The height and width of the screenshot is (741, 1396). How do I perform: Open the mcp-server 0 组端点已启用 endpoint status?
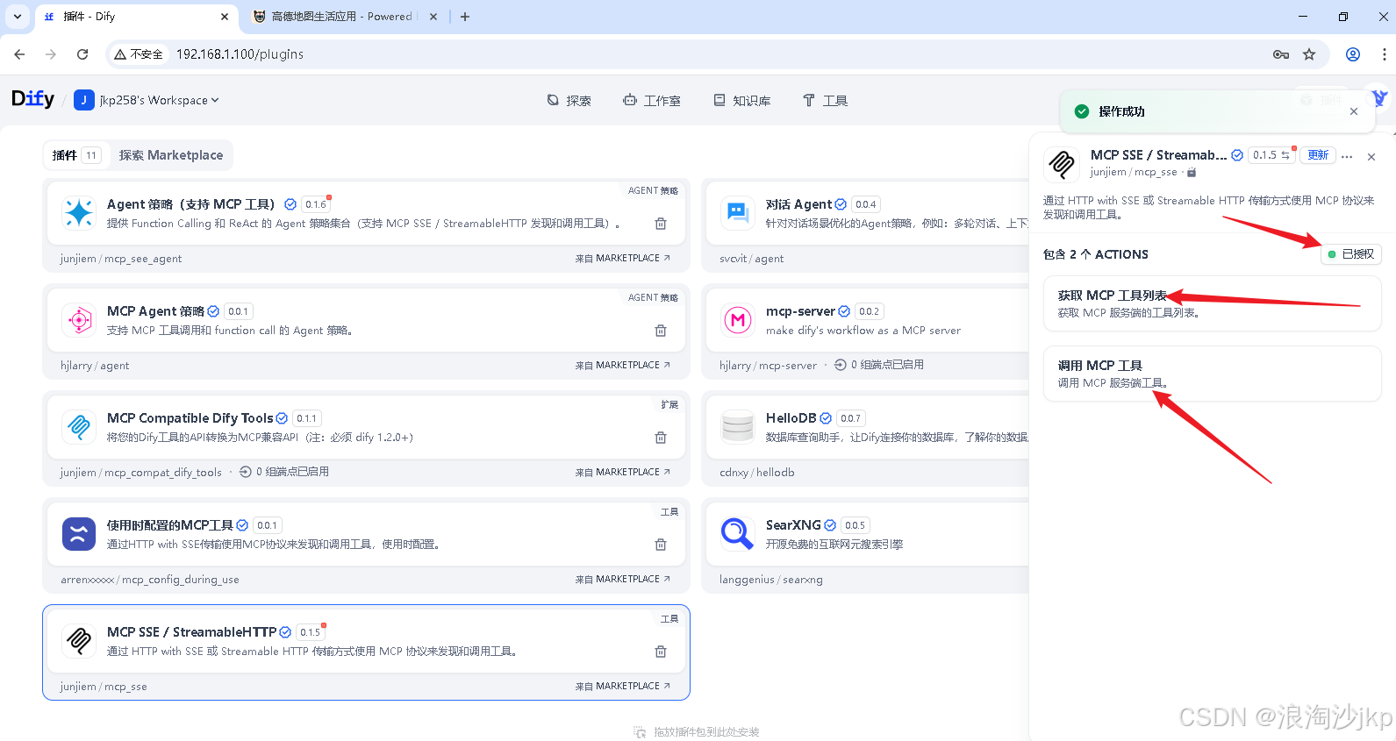pyautogui.click(x=879, y=365)
